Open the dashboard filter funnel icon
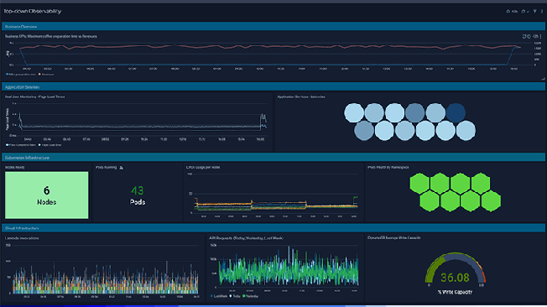This screenshot has width=547, height=307. click(534, 12)
